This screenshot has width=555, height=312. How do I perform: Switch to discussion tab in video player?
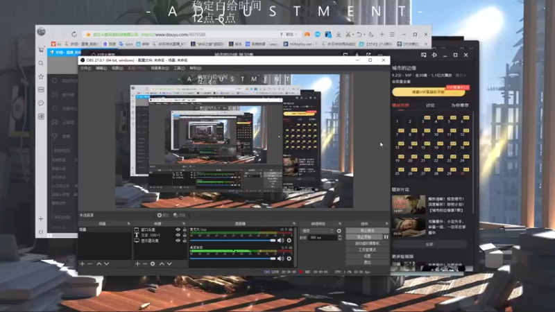430,105
